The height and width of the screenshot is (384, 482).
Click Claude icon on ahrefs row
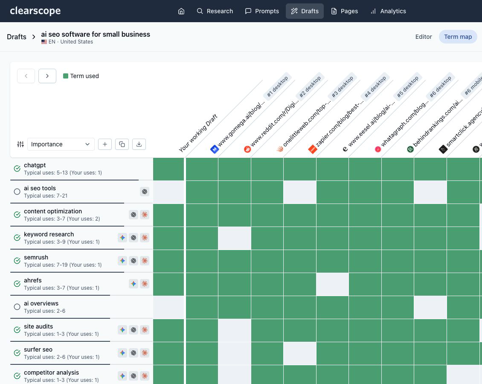[x=145, y=284]
